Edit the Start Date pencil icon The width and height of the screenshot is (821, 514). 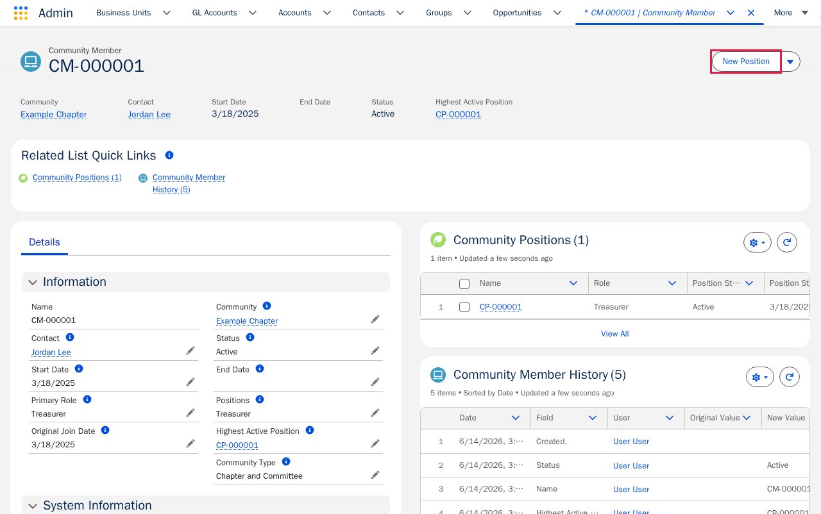(x=190, y=382)
